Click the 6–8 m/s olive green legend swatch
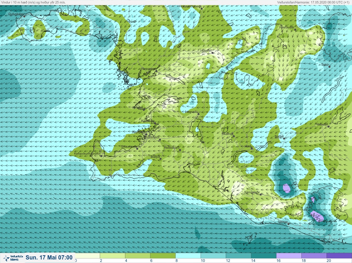The width and height of the screenshot is (352, 263). coord(163,256)
